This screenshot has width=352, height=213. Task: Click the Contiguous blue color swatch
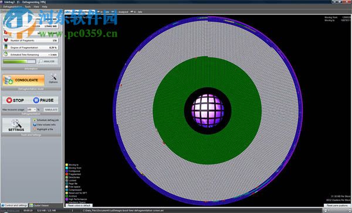click(67, 171)
